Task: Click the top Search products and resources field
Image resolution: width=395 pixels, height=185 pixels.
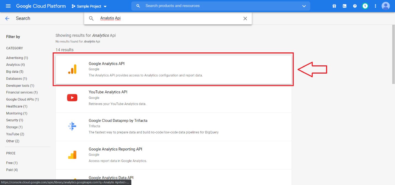Action: (221, 6)
